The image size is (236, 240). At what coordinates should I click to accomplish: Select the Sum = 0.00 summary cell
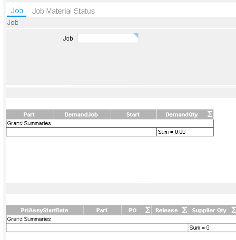click(x=185, y=132)
